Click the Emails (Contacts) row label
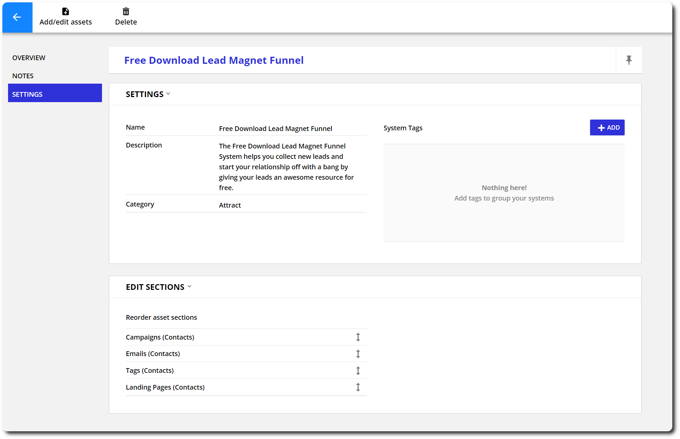Screen dimensions: 680x439 pos(153,354)
